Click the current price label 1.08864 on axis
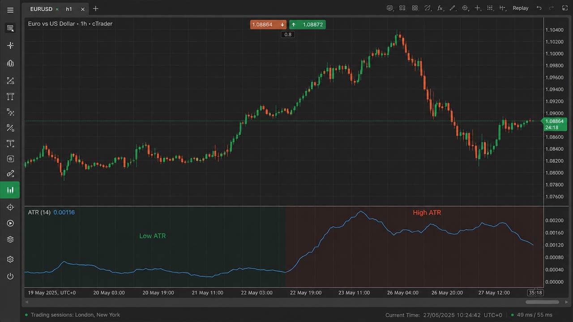This screenshot has height=322, width=573. coord(555,121)
